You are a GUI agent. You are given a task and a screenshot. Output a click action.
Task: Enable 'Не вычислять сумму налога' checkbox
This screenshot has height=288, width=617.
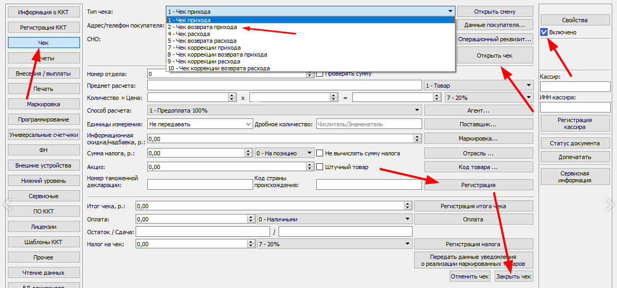click(320, 153)
